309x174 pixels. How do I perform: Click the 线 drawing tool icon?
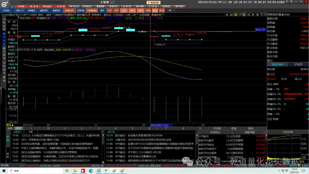[x=249, y=15]
